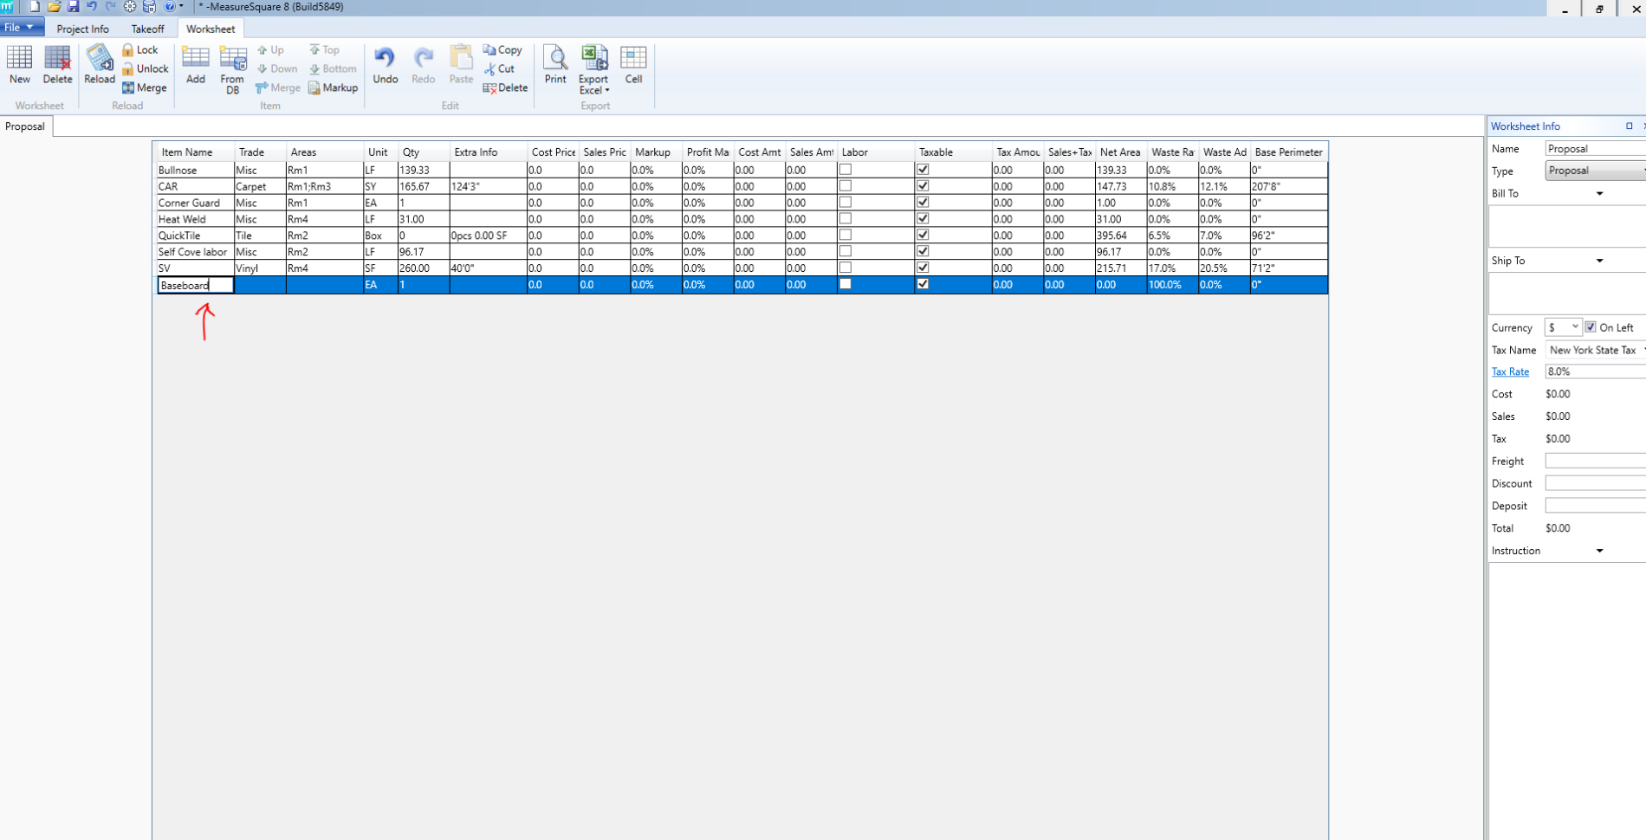Switch to the Takeoff tab
Viewport: 1646px width, 840px height.
point(147,29)
